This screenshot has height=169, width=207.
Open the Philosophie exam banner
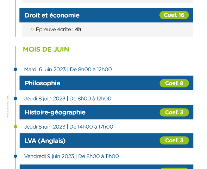coord(106,83)
